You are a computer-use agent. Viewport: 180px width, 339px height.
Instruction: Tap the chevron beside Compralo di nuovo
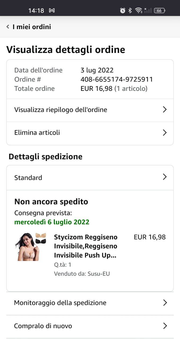tap(165, 326)
